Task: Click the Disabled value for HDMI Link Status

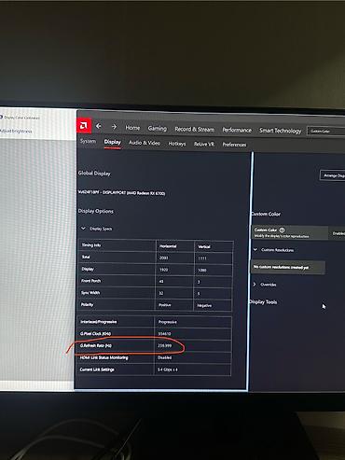Action: pos(165,357)
